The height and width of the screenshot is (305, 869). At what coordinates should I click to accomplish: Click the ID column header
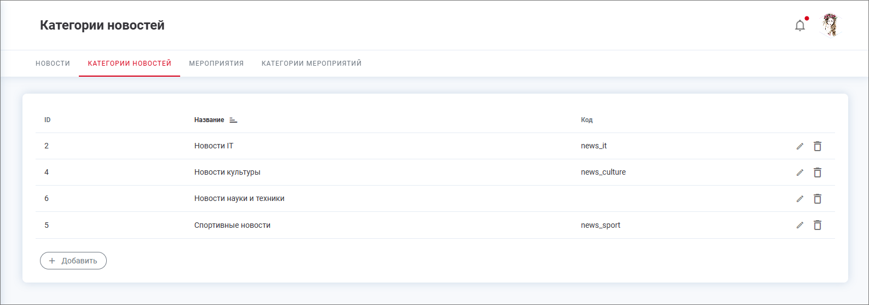pos(48,120)
